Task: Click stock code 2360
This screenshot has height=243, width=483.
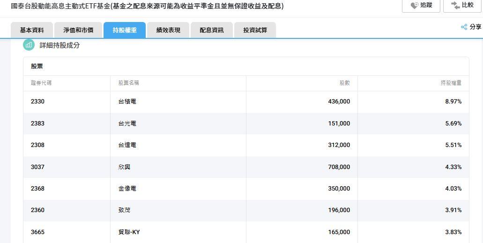Action: point(37,210)
